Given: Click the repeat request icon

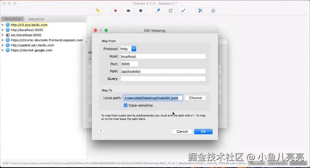Looking at the screenshot, I should (x=171, y=10).
